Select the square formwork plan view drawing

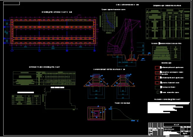coord(96,113)
